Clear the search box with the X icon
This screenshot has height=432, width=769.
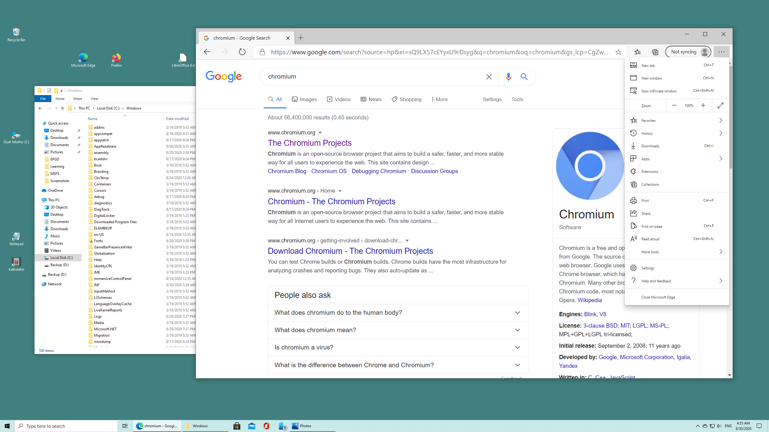(x=489, y=77)
